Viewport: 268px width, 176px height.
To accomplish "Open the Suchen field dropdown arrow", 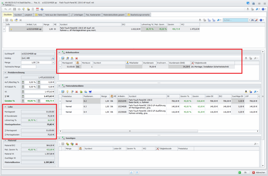I will pos(249,20).
